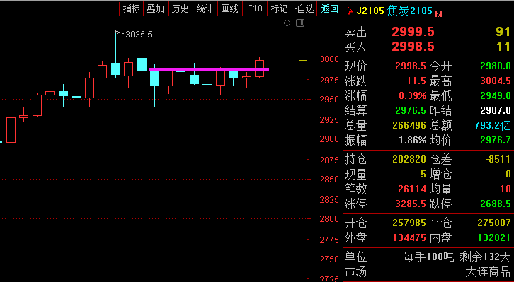
Task: Click the 统计 statistics button
Action: pos(205,8)
